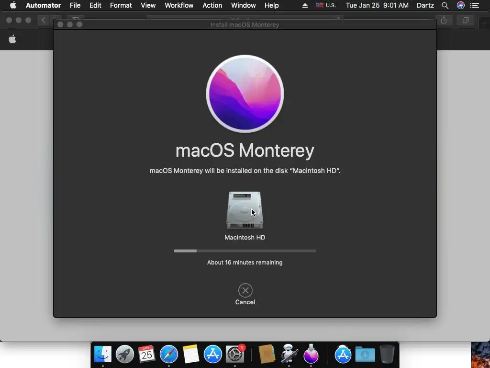Open the Trash in the Dock
This screenshot has height=368, width=490.
[387, 354]
